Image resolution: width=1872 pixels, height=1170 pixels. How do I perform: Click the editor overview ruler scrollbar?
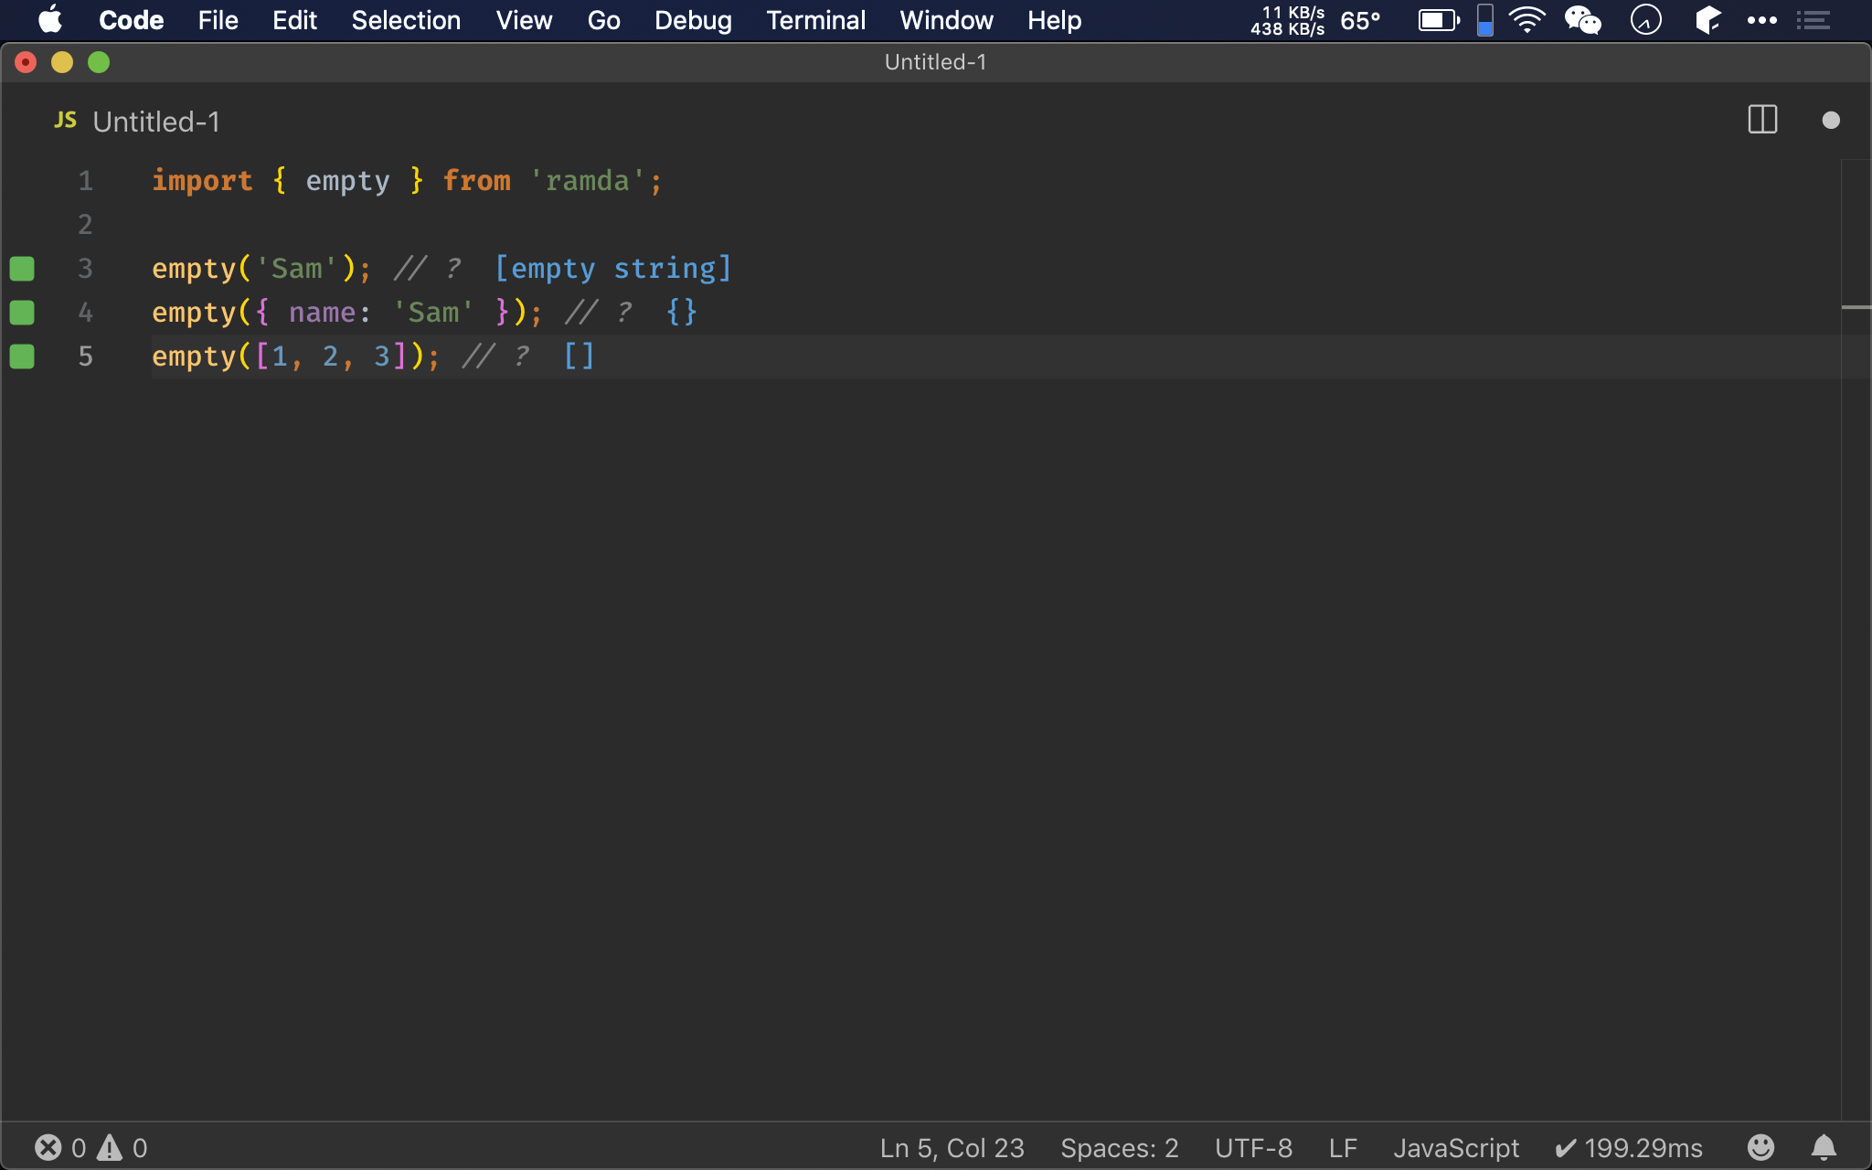pyautogui.click(x=1856, y=640)
